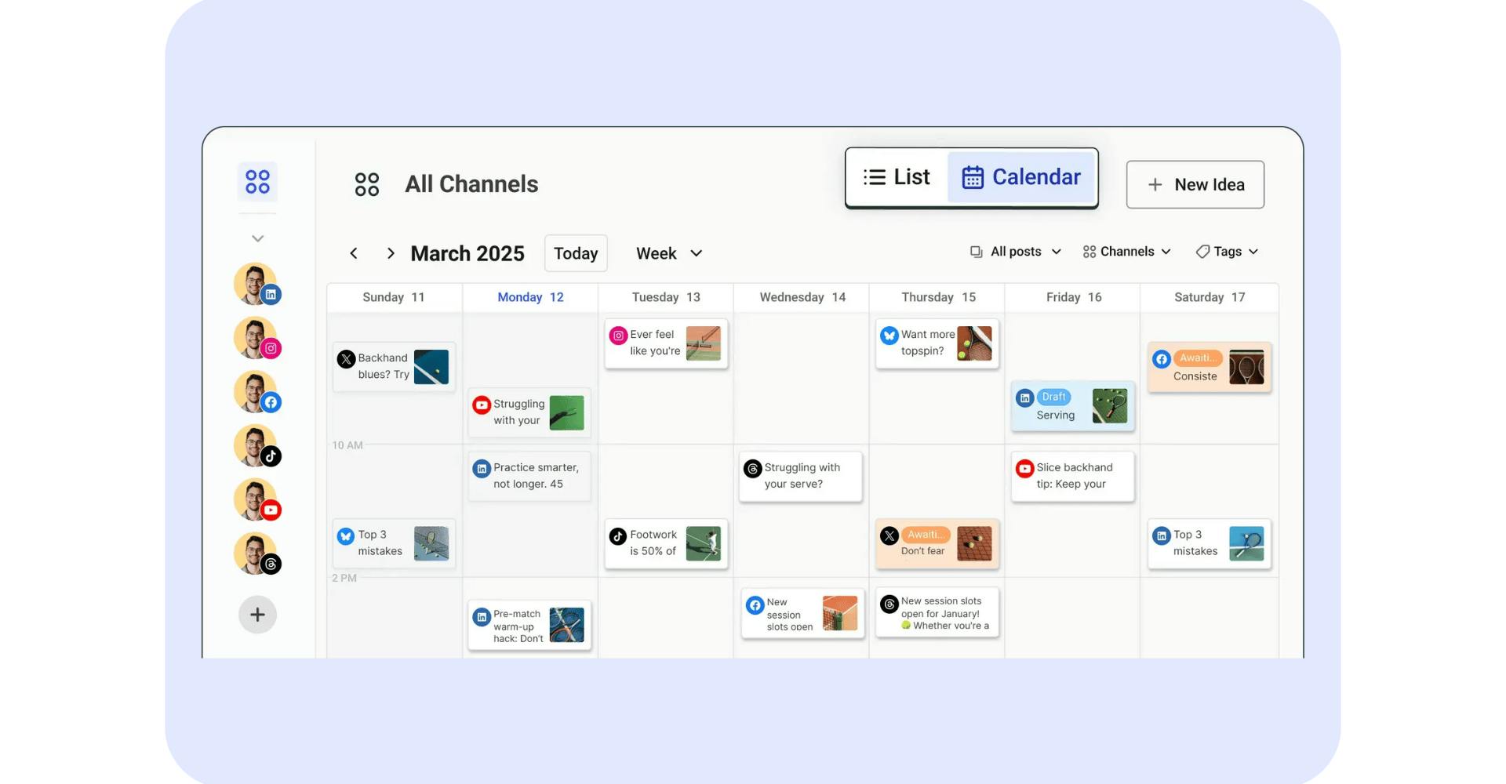Select the YouTube account avatar in sidebar

(256, 500)
